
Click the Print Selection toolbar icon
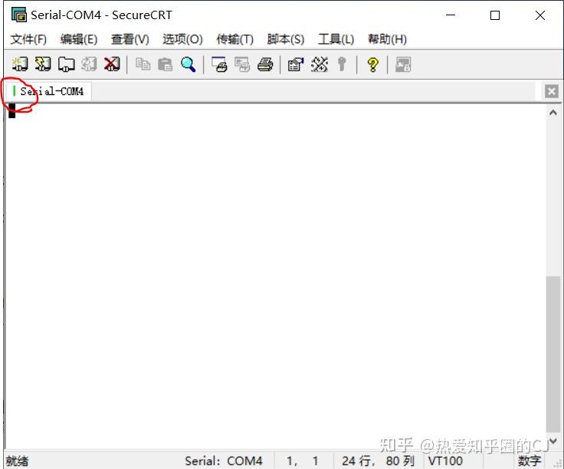pos(242,64)
